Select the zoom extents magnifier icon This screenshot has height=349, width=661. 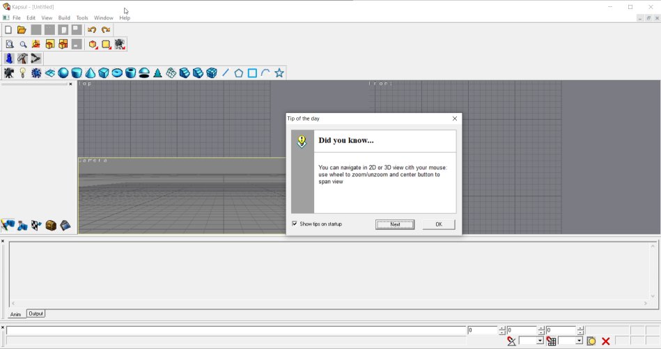point(9,45)
